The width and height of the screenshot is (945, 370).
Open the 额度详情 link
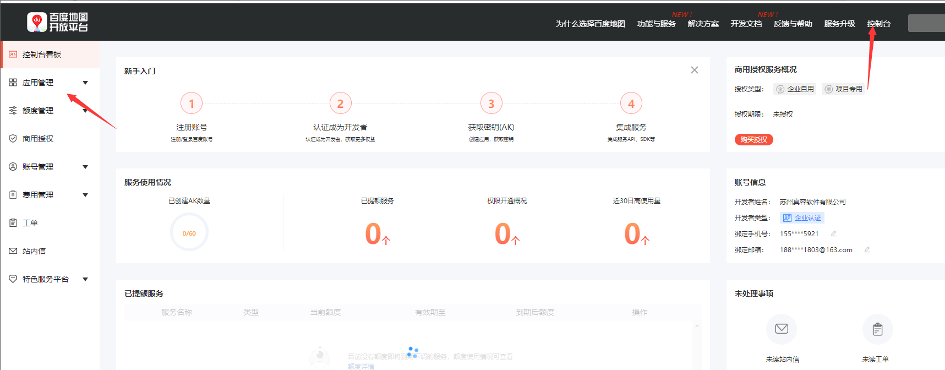[360, 366]
